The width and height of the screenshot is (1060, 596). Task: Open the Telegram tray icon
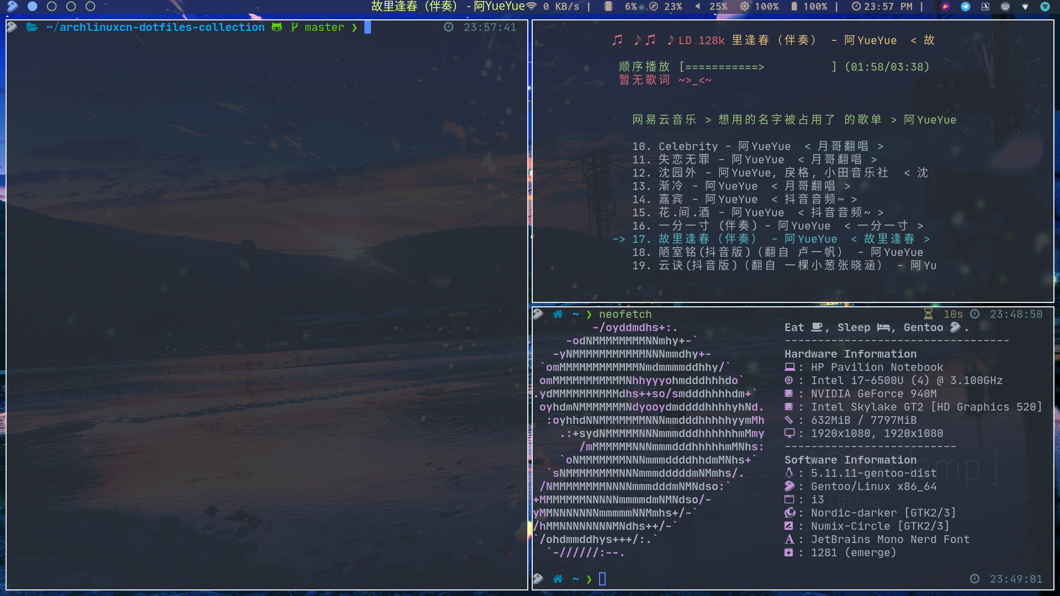click(x=966, y=6)
